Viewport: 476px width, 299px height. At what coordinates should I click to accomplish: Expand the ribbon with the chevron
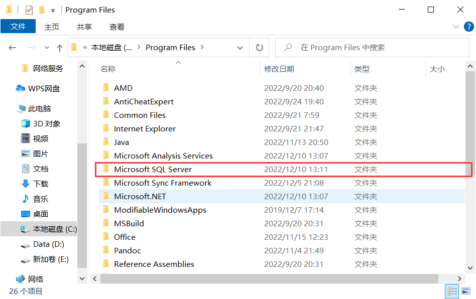[x=455, y=27]
